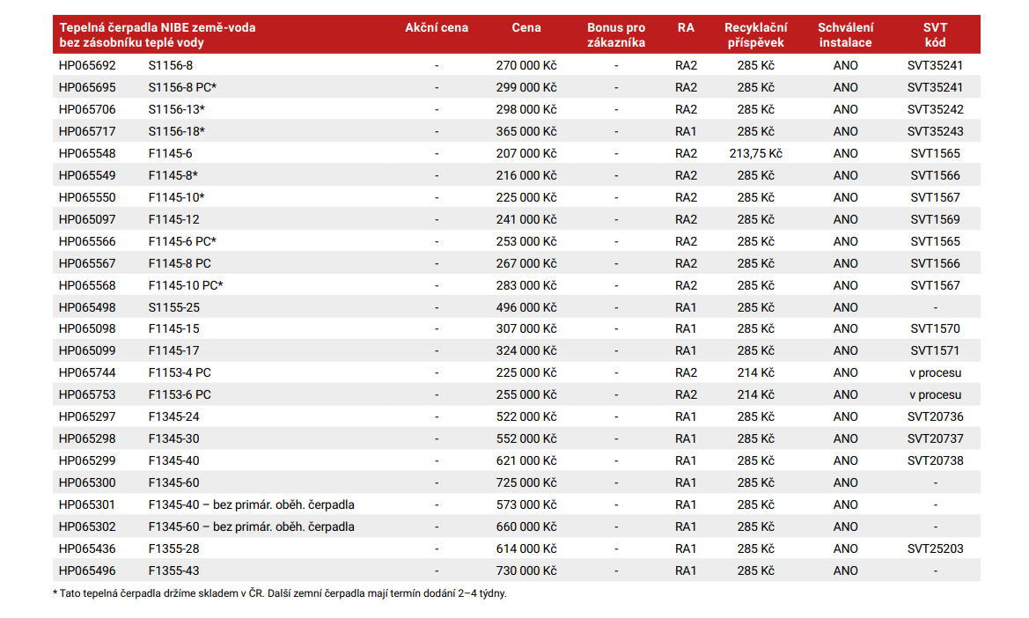The image size is (1029, 618).
Task: Click price 725 000 Kč
Action: coord(526,482)
